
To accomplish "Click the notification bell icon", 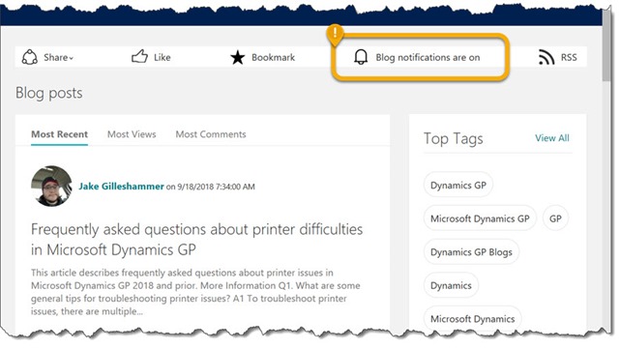I will point(361,57).
